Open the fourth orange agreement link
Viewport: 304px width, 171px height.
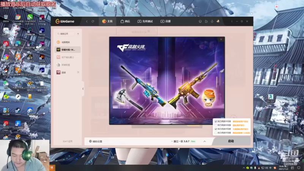(241, 133)
